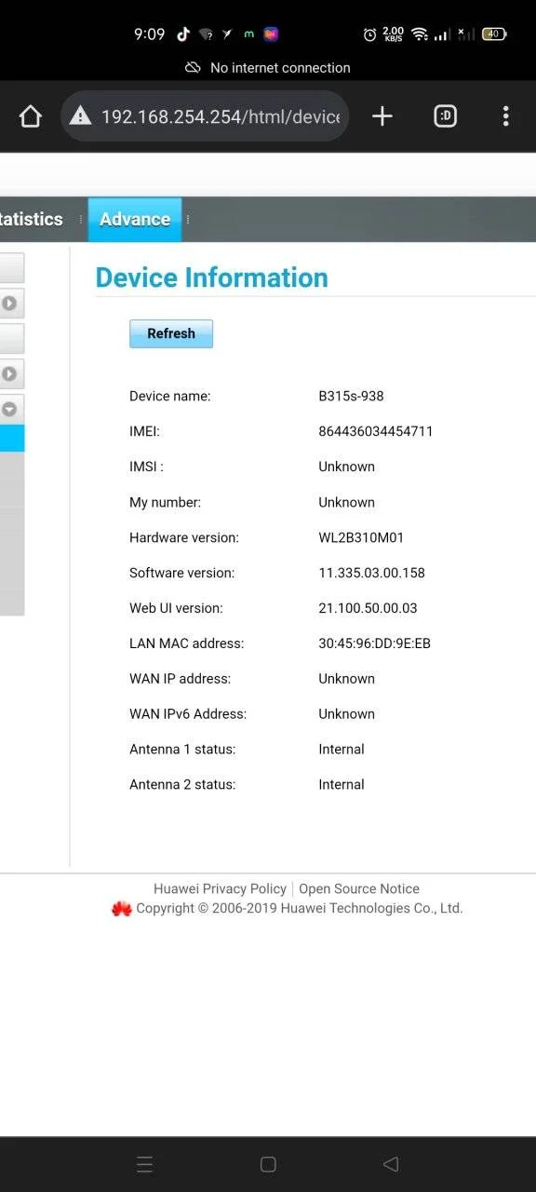Open the tab switcher icon
Image resolution: width=536 pixels, height=1192 pixels.
[446, 116]
